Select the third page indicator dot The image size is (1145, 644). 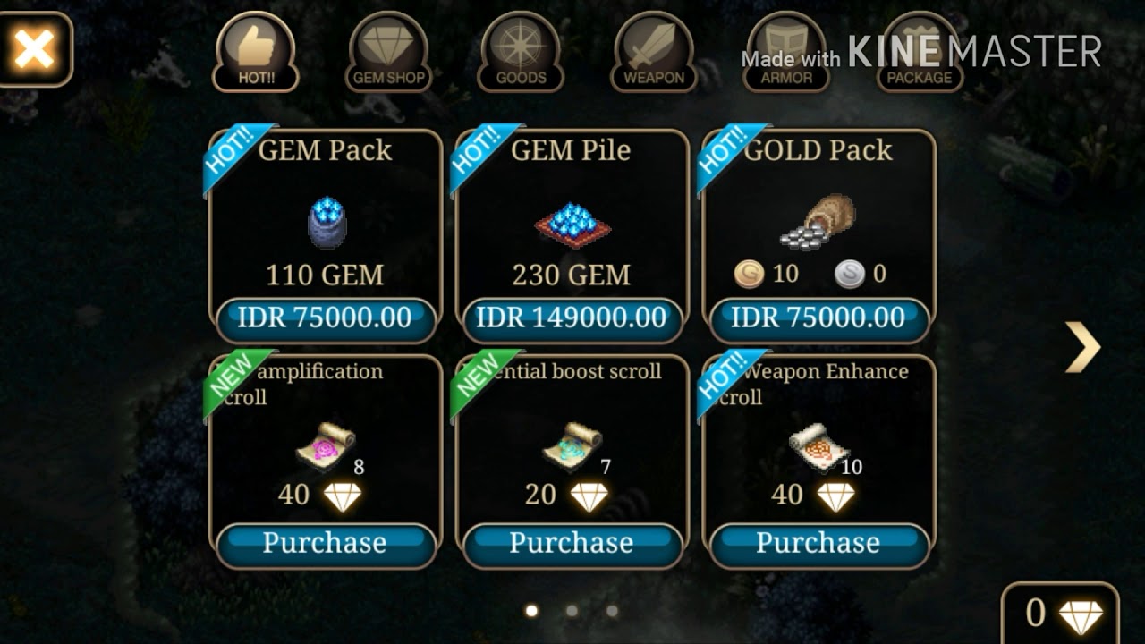click(x=613, y=611)
